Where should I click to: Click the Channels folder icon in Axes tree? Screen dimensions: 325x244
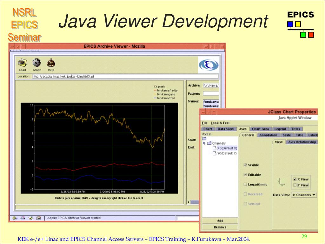(x=209, y=143)
